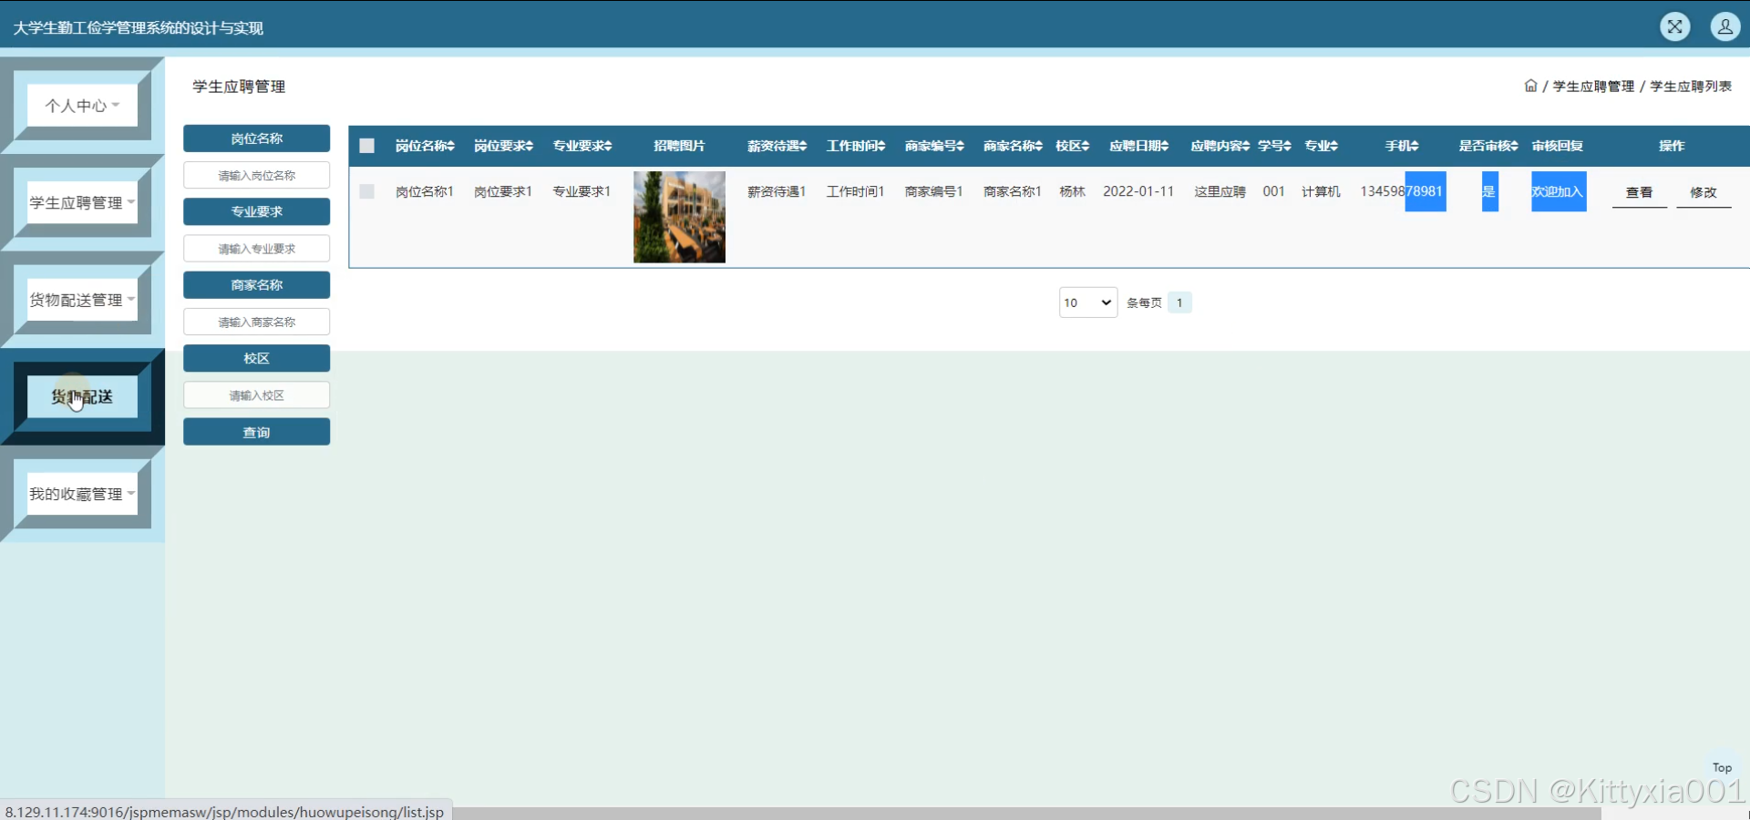Screen dimensions: 1750x820
Task: Click the 计算机 major cell
Action: tap(1321, 191)
